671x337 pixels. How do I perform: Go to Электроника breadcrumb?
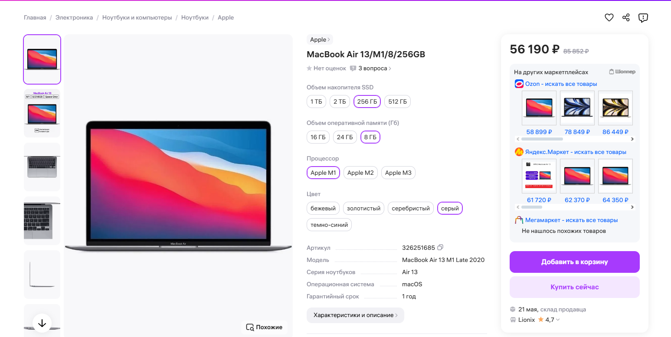tap(74, 18)
